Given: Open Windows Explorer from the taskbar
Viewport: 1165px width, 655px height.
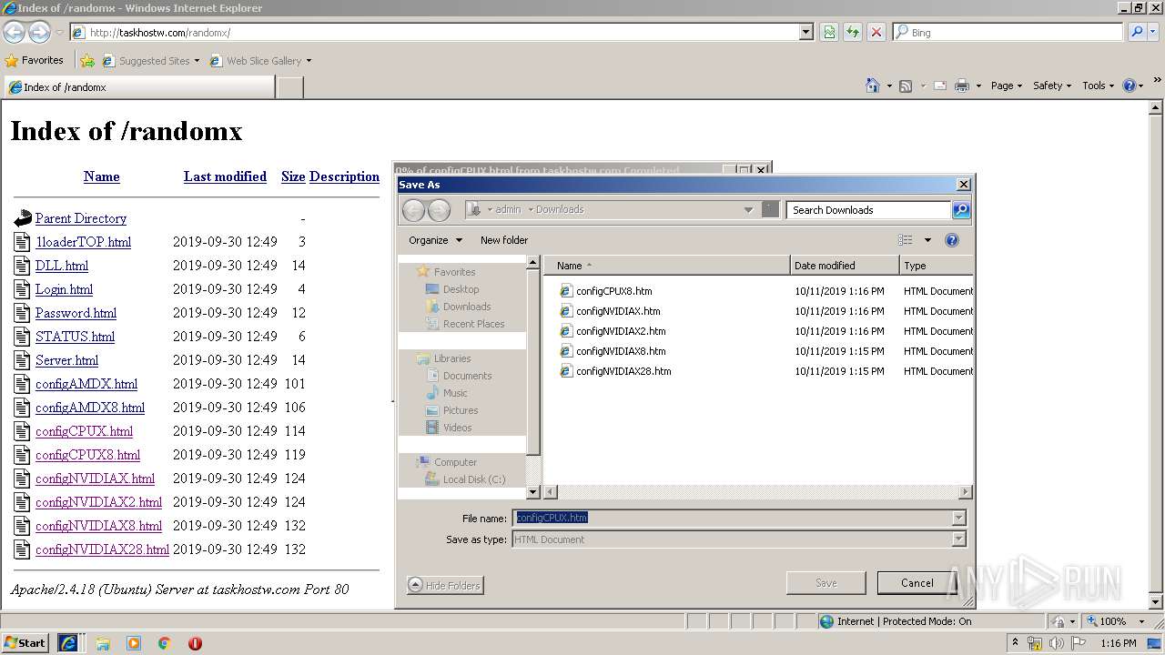Looking at the screenshot, I should pyautogui.click(x=103, y=643).
